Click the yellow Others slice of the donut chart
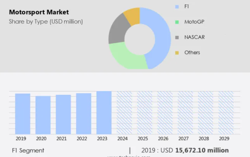This screenshot has width=250, height=157. click(133, 16)
